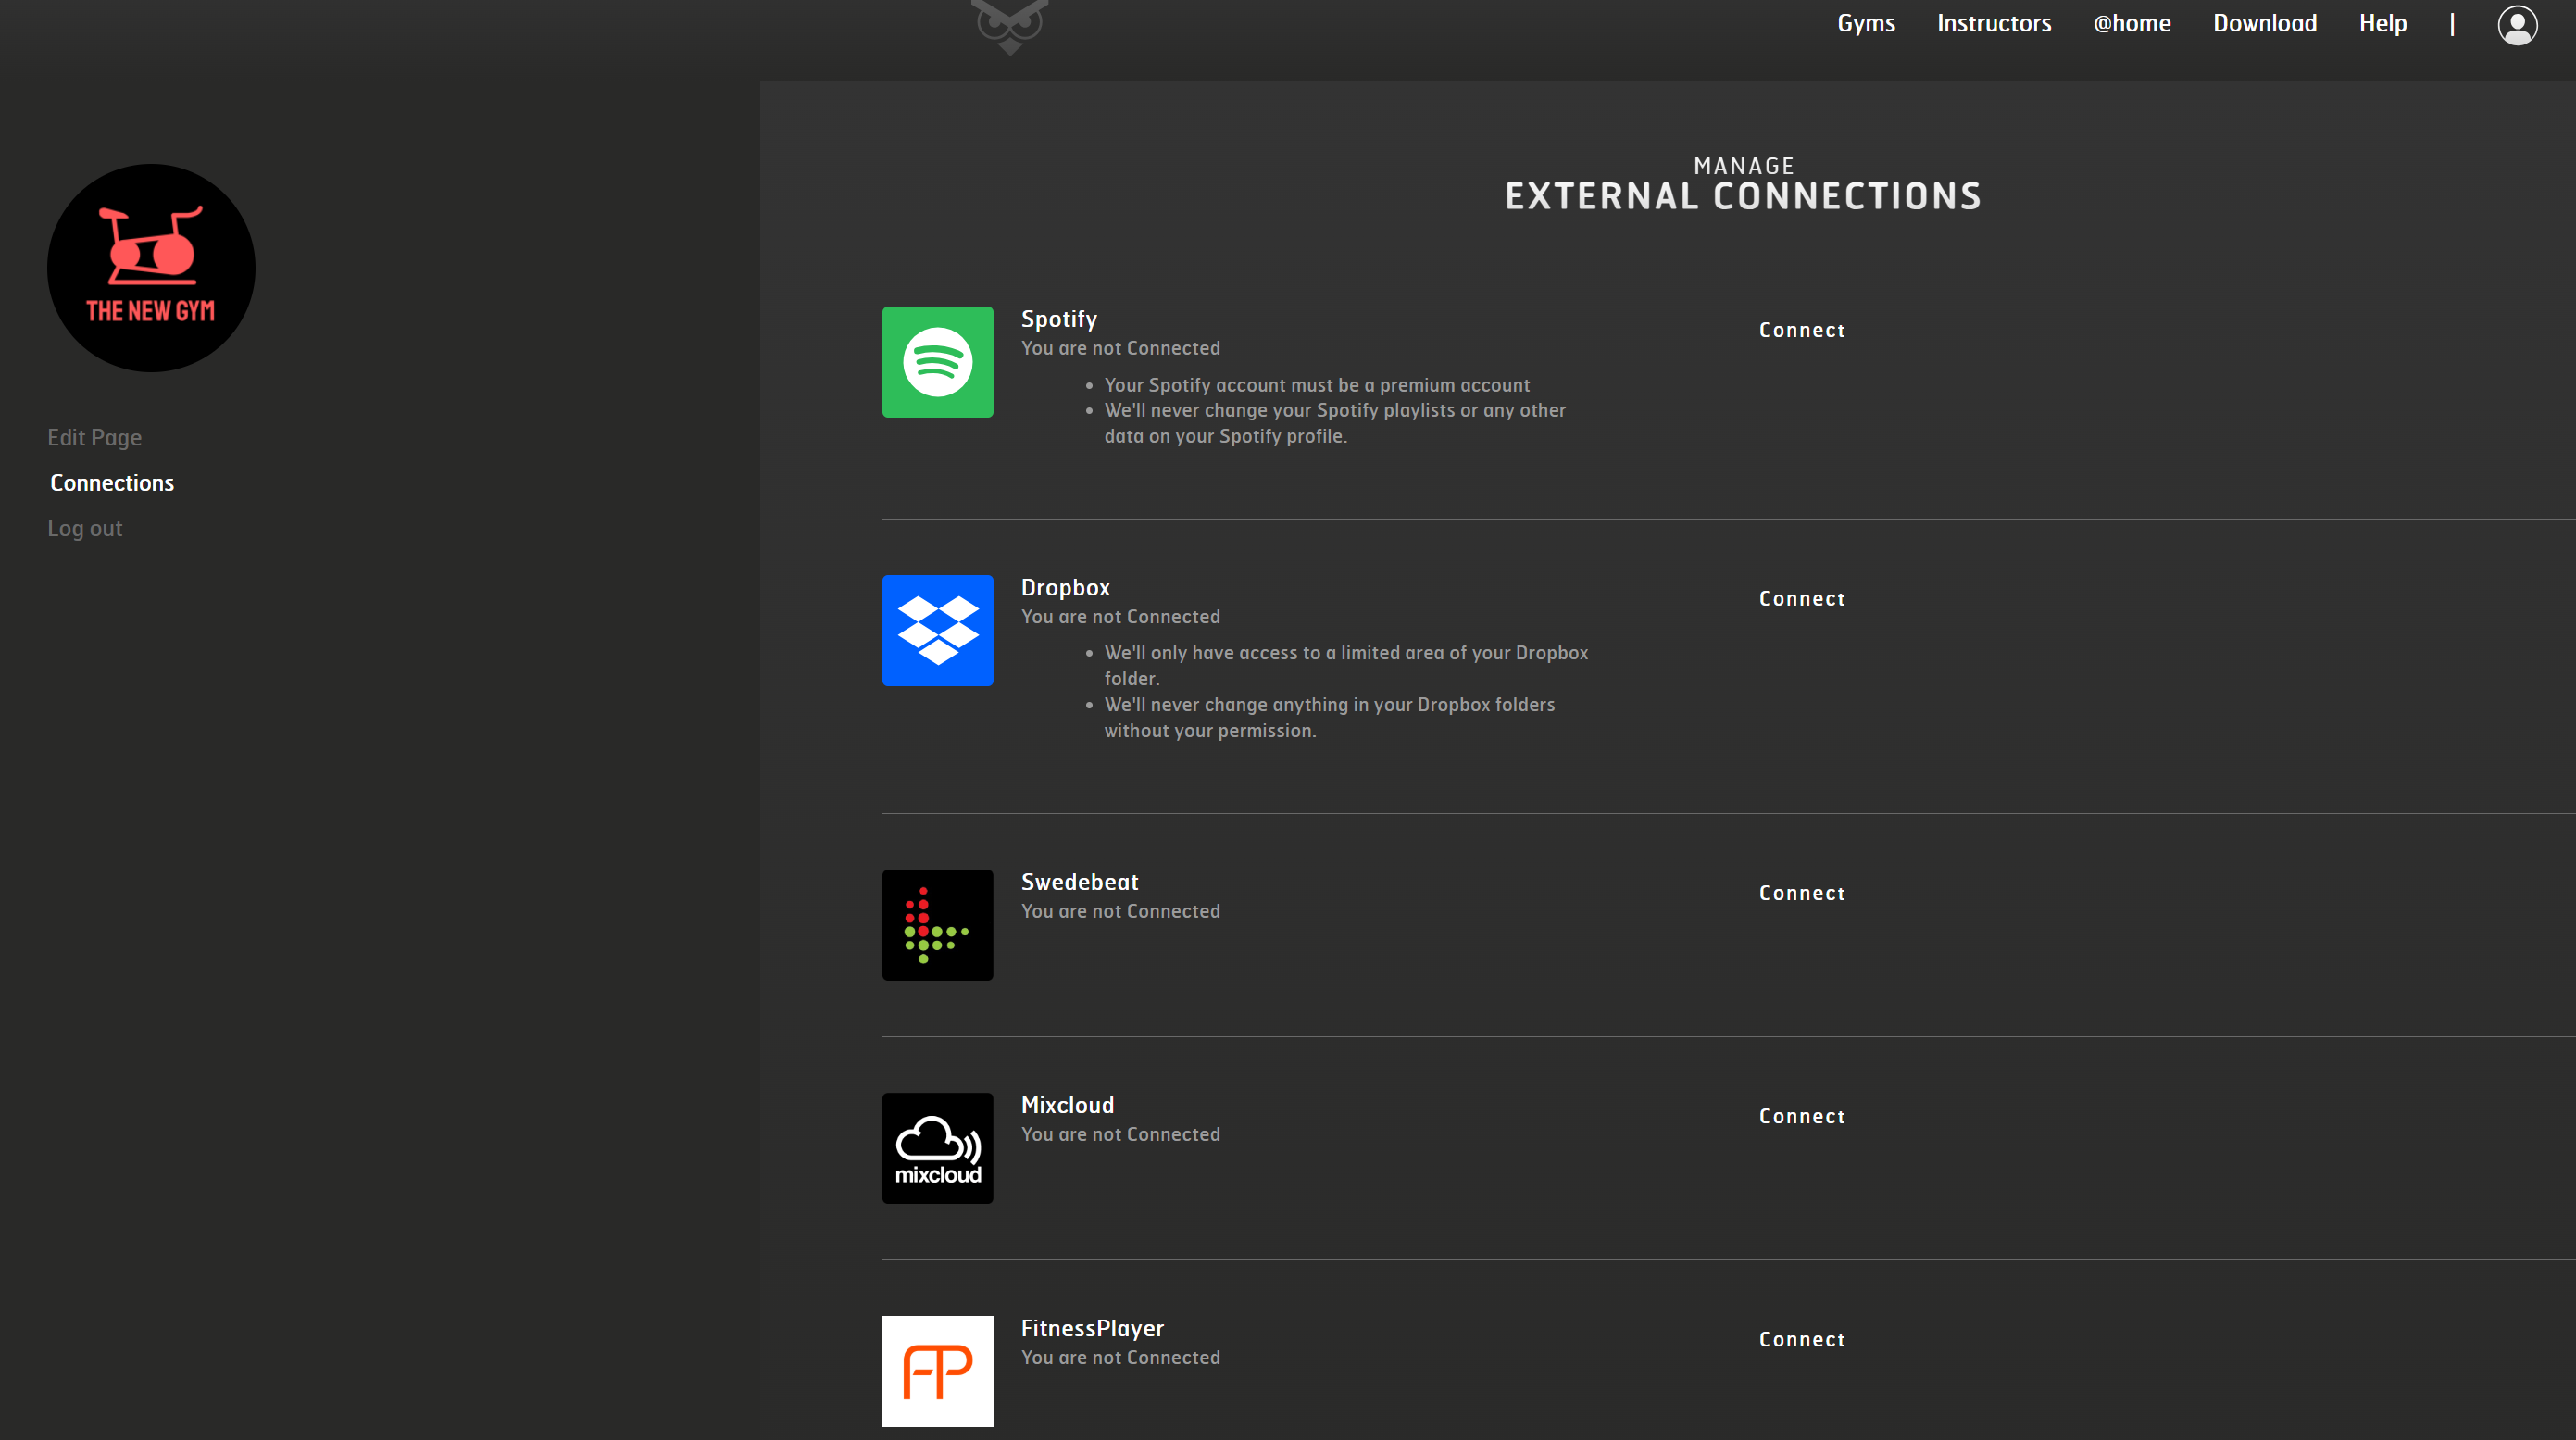2576x1440 pixels.
Task: Connect your Spotify account
Action: [1801, 330]
